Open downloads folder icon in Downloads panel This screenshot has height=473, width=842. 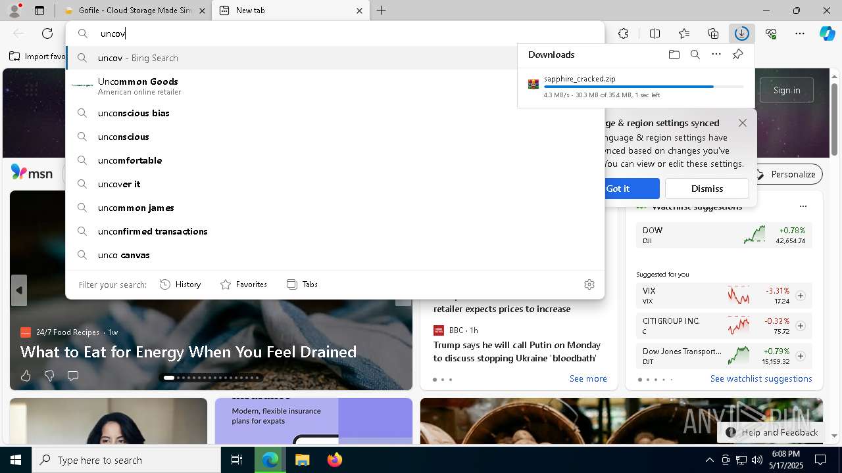[x=674, y=55]
